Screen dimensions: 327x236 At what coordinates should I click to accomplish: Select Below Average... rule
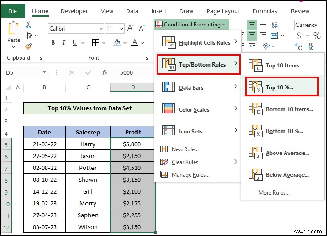(x=283, y=174)
